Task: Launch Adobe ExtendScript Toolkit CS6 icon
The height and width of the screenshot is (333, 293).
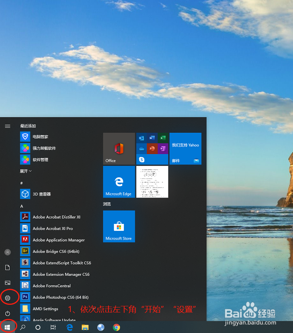Action: pyautogui.click(x=25, y=263)
